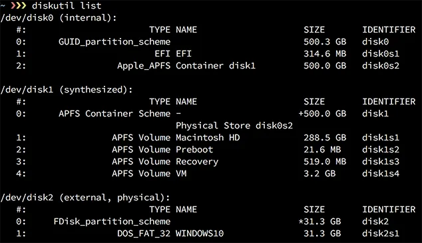Click the disk1s4 identifier
This screenshot has width=422, height=243.
point(381,174)
